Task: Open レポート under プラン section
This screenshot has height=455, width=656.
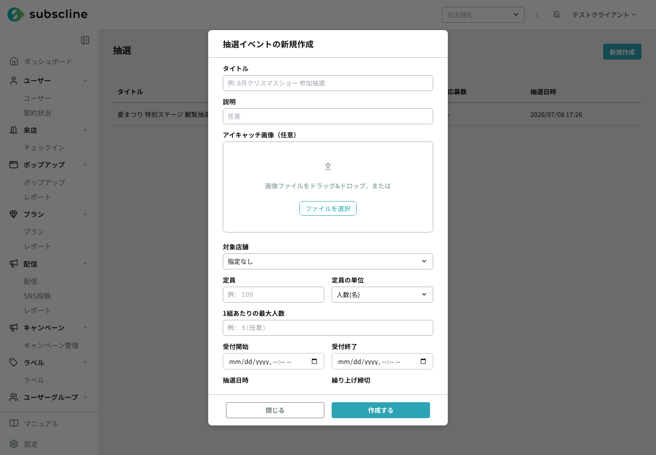Action: tap(37, 246)
